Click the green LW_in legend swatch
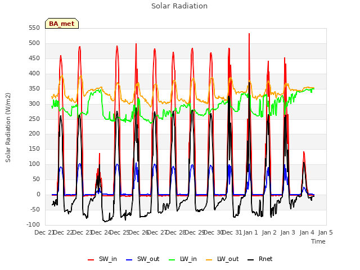 pos(172,260)
